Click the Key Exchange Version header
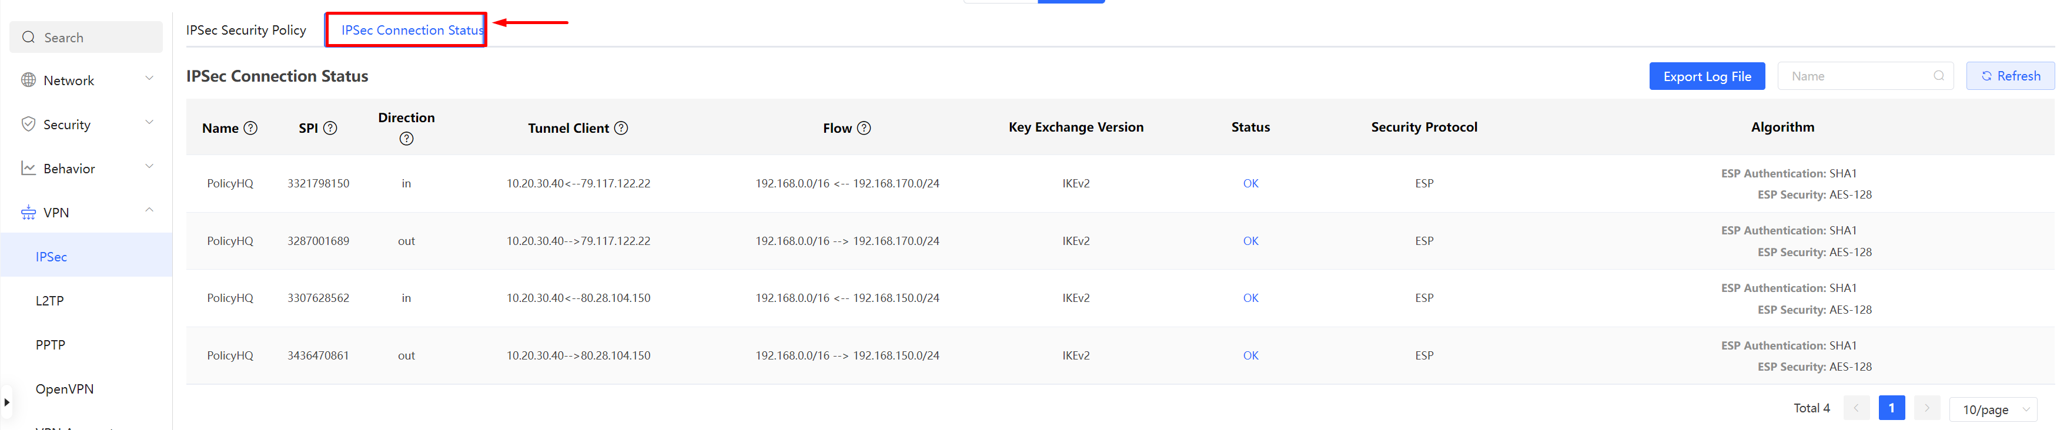The width and height of the screenshot is (2067, 430). pyautogui.click(x=1076, y=127)
